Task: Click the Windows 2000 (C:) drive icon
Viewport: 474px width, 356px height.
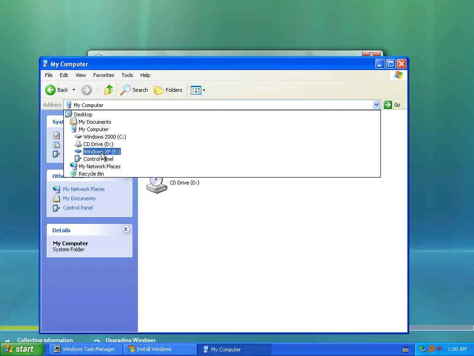Action: point(78,137)
